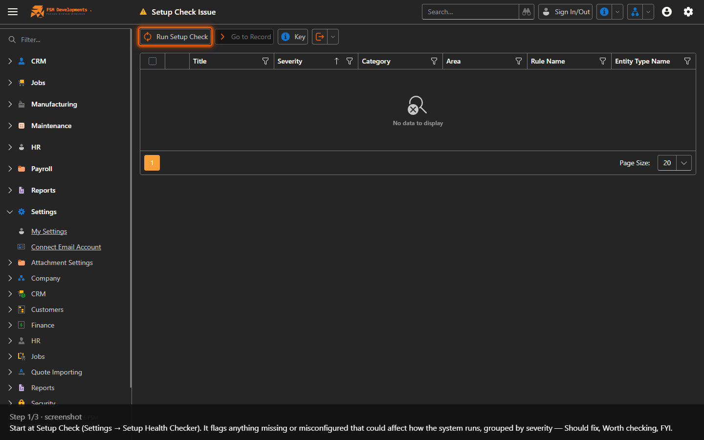704x440 pixels.
Task: Open the Settings Jobs submenu item
Action: (38, 356)
